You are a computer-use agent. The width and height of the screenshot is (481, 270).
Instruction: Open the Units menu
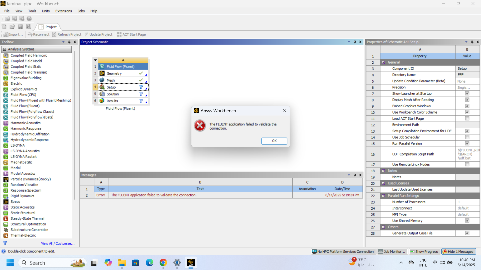point(46,11)
